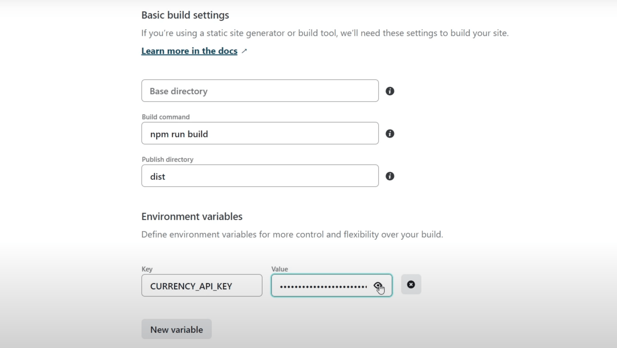Click the 'Define environment variables' description text
Screen dimensions: 617x348
292,235
